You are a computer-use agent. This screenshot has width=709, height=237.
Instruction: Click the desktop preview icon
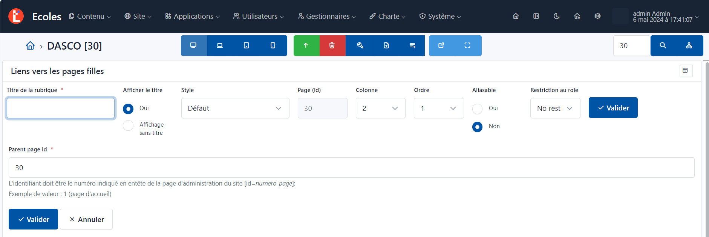pos(193,45)
